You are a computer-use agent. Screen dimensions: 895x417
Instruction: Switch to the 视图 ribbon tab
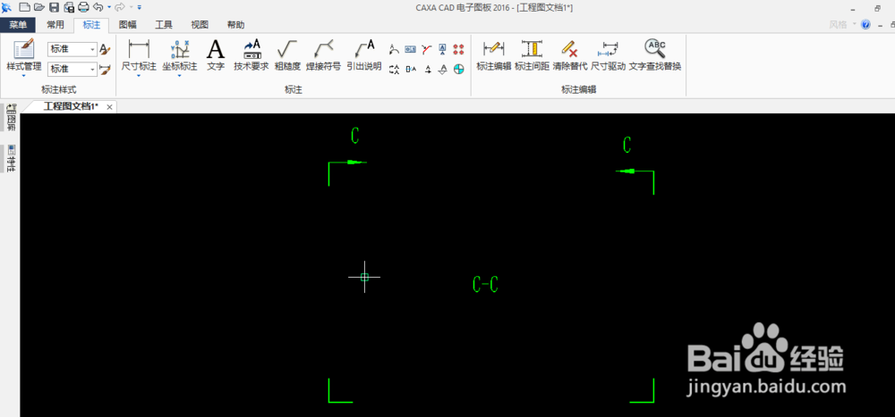tap(200, 25)
